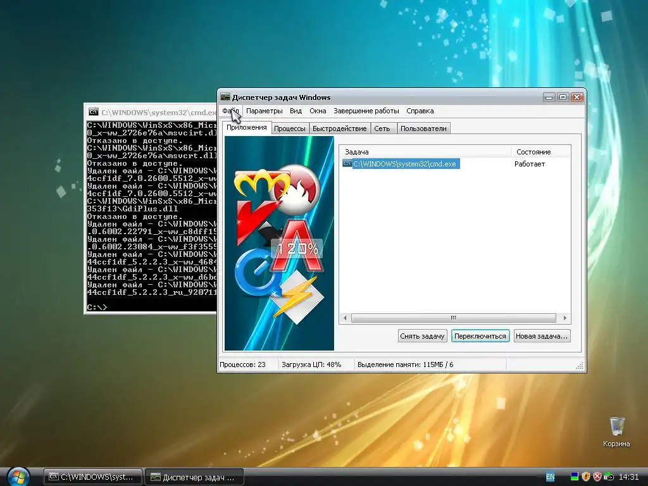Image resolution: width=648 pixels, height=486 pixels.
Task: Switch to the Процессы tab
Action: pos(290,128)
